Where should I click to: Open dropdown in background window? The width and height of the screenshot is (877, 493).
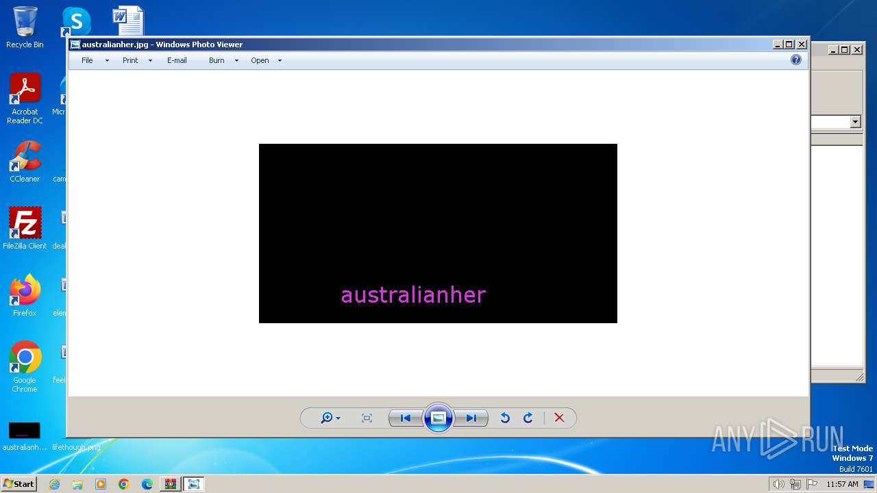tap(855, 122)
